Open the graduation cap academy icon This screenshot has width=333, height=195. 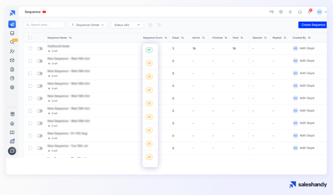tap(271, 12)
